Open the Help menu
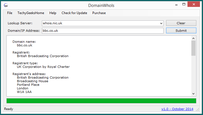Screen dimensions: 203x115 53,13
